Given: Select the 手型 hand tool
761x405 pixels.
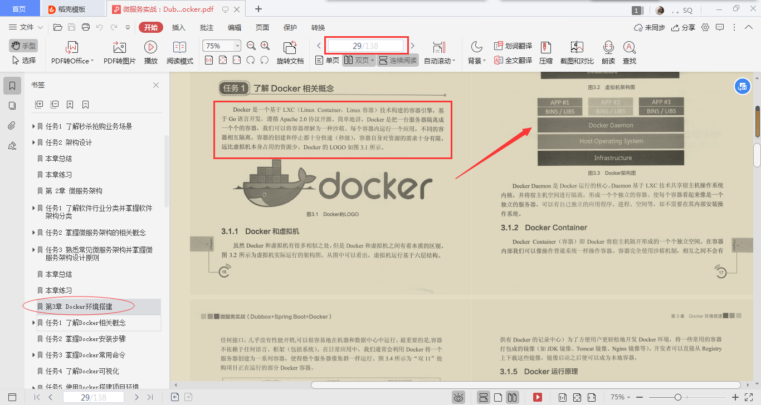Looking at the screenshot, I should pyautogui.click(x=23, y=46).
